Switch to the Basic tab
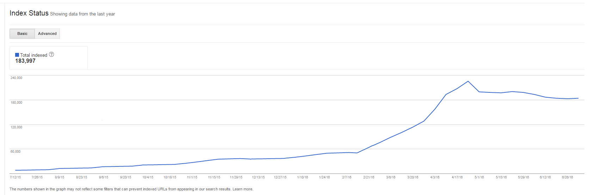Screen dimensions: 592x195 pyautogui.click(x=22, y=33)
